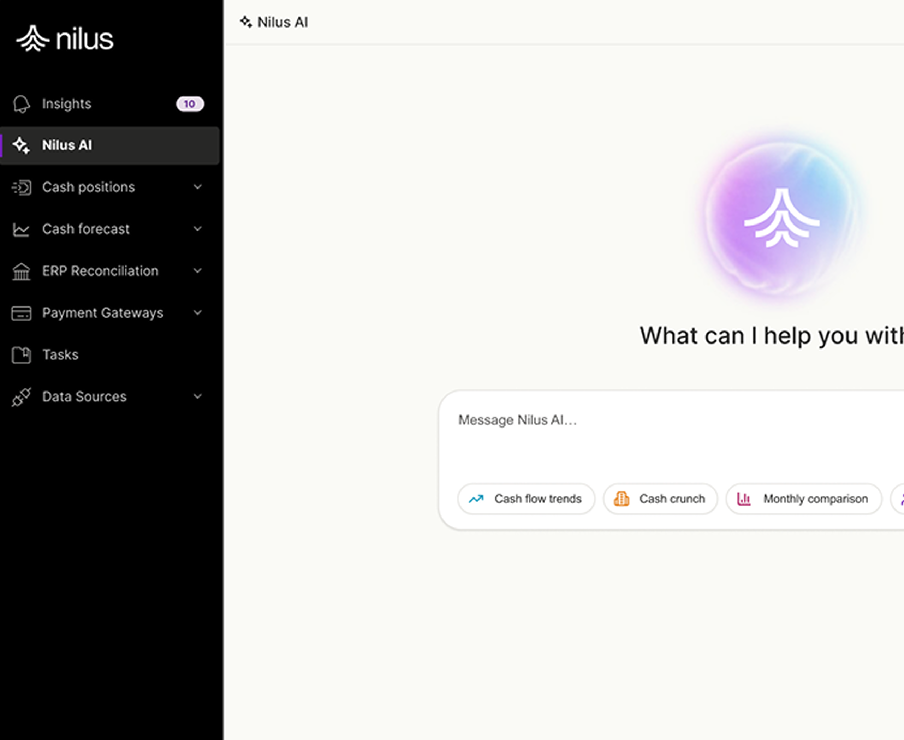Click the Nilus AI sparkle sidebar icon
This screenshot has height=740, width=904.
pos(21,145)
